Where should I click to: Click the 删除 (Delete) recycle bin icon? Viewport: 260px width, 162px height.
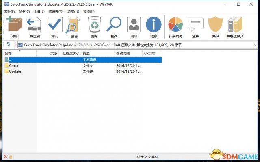point(95,24)
